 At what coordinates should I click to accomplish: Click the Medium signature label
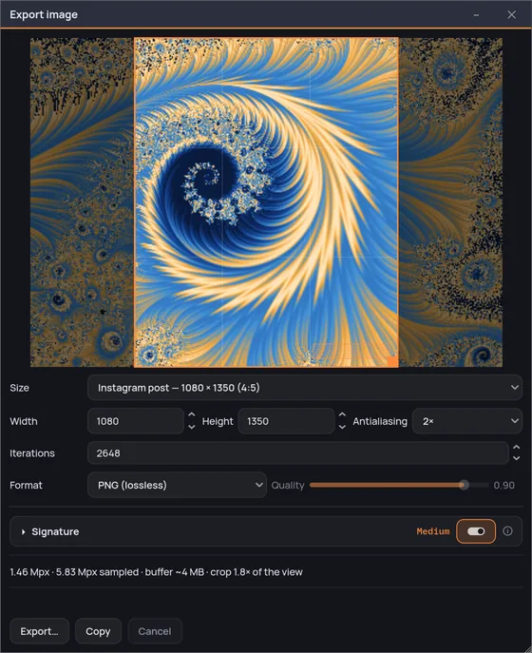click(433, 531)
